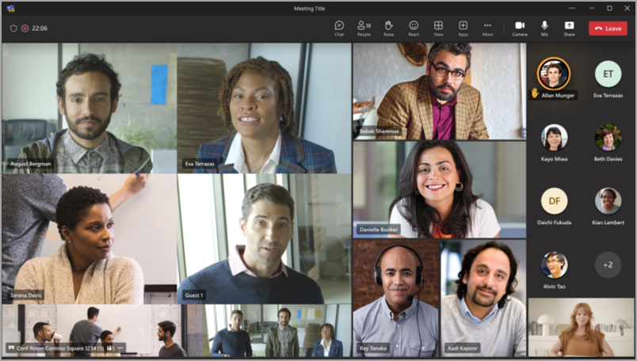Screen dimensions: 637x361
Task: Open the Apps button in toolbar
Action: tap(463, 28)
